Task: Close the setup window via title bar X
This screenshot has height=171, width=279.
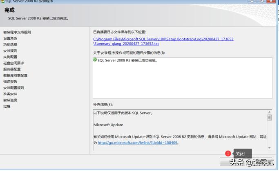Action: pyautogui.click(x=271, y=1)
